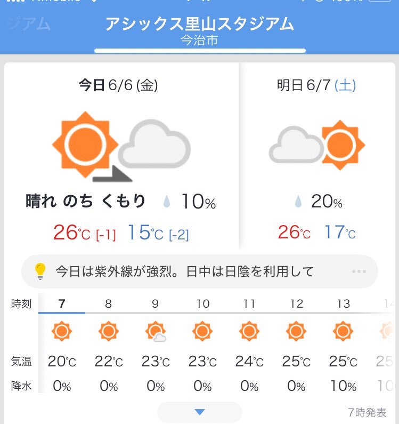Tap tomorrow's raindrop precipitation icon
This screenshot has width=399, height=424.
coord(298,202)
